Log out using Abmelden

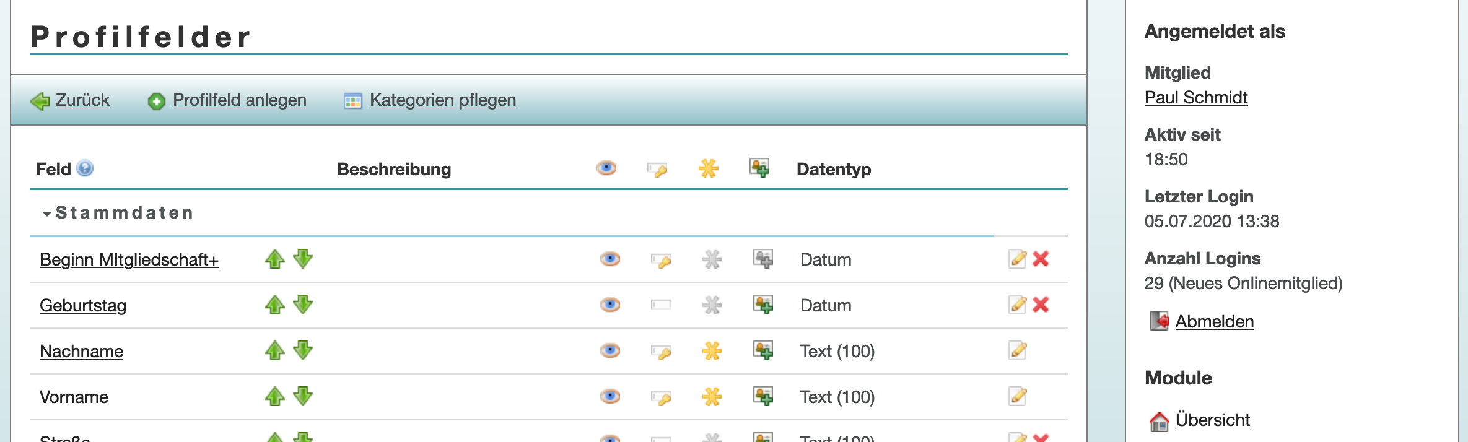[1214, 322]
